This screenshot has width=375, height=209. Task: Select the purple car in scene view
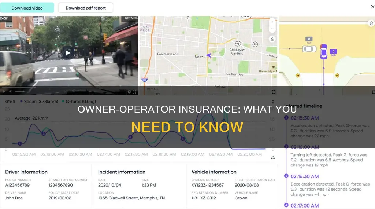tap(324, 51)
